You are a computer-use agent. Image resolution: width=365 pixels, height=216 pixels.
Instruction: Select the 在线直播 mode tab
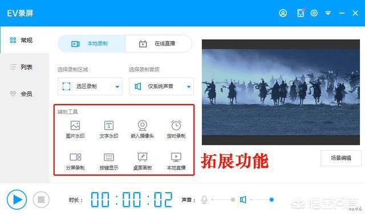159,44
